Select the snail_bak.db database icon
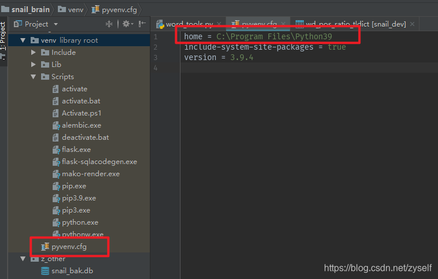This screenshot has width=438, height=279. (x=45, y=271)
